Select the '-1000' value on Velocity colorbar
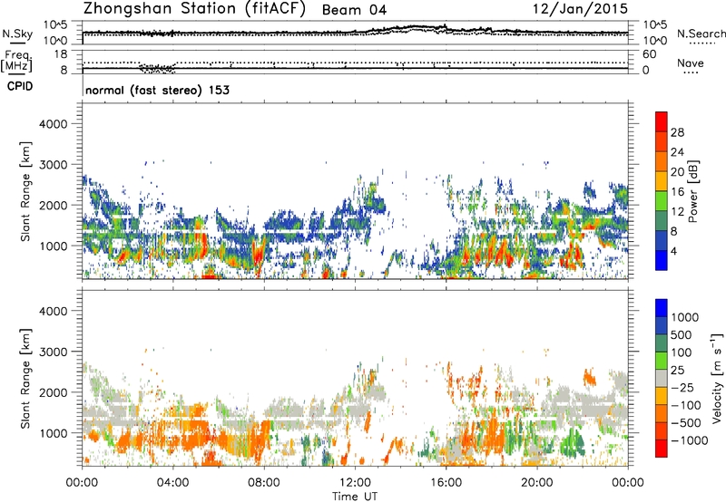The height and width of the screenshot is (502, 726). pos(689,440)
